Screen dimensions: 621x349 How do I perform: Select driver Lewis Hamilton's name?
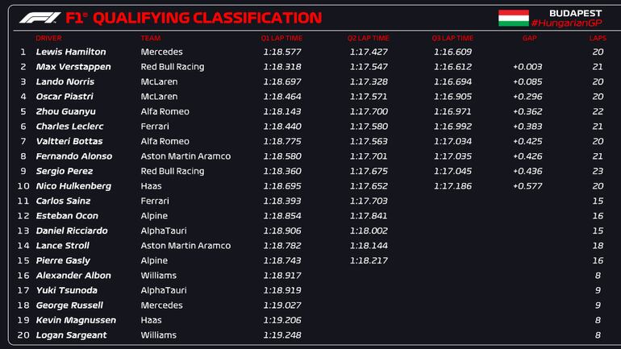pyautogui.click(x=71, y=52)
